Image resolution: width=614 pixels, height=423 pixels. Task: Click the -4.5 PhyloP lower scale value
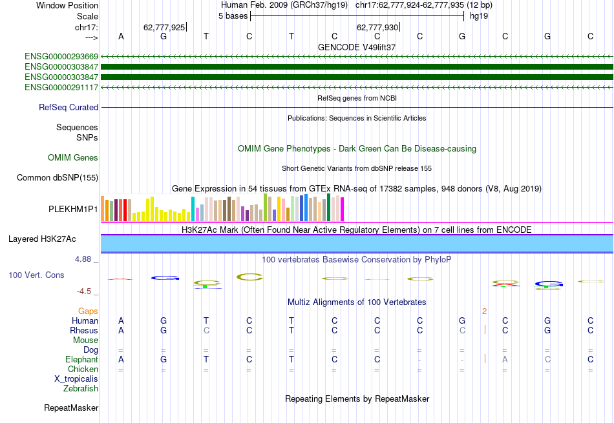(x=84, y=291)
